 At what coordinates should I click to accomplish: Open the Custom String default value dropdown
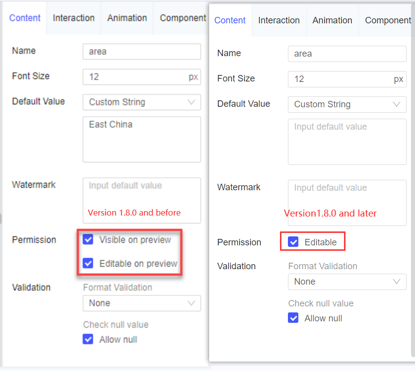click(x=141, y=102)
